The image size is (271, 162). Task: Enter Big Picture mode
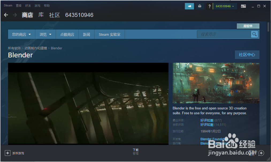coord(243,6)
